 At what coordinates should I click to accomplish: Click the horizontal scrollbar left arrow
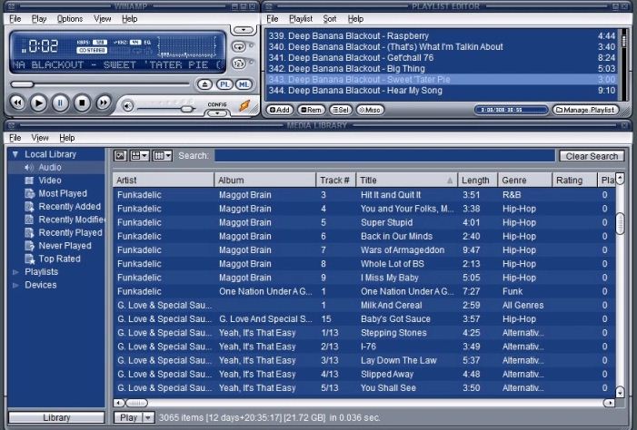119,403
